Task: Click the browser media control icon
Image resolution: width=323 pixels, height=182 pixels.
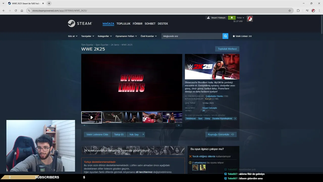Action: click(307, 11)
